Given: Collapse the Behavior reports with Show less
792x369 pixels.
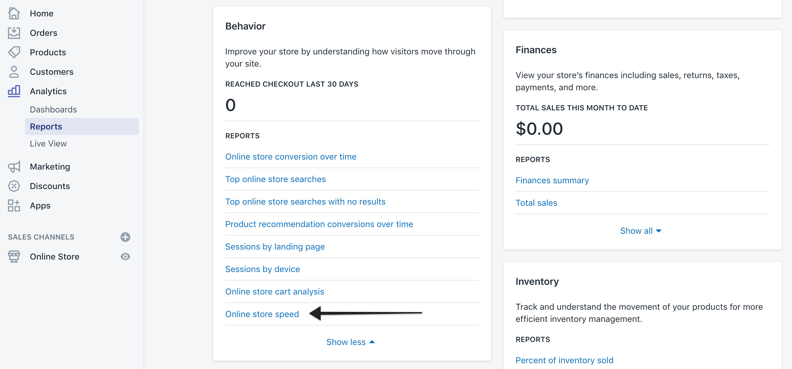Looking at the screenshot, I should tap(350, 342).
